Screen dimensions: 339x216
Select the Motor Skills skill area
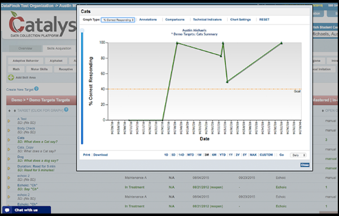(39, 69)
